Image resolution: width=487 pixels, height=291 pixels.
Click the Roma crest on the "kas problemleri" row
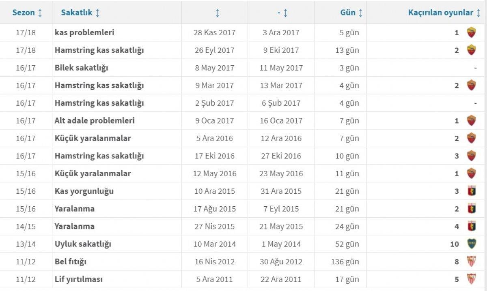[x=471, y=33]
